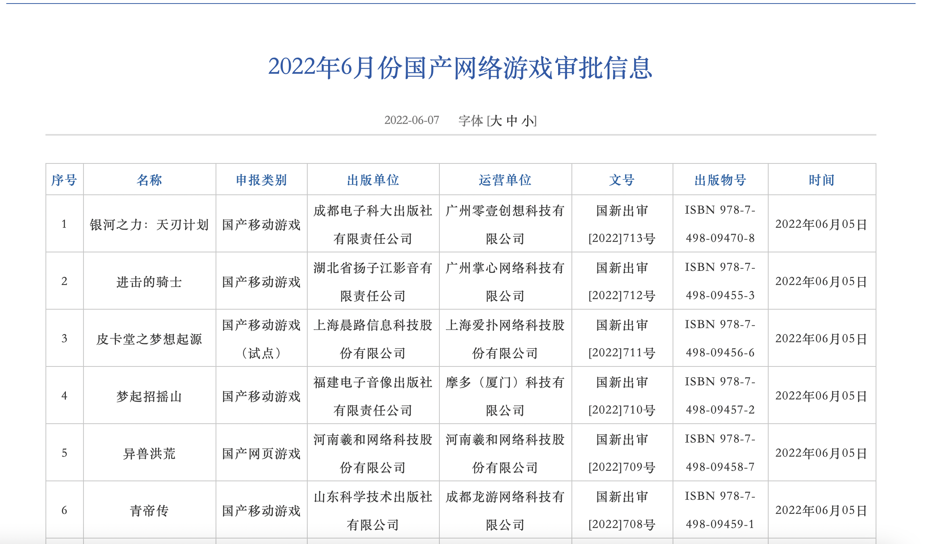Screen dimensions: 925x544
Task: Click operator 成都龙游网络科技有限公司
Action: [x=505, y=511]
